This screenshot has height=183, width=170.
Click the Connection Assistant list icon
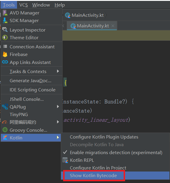5,47
